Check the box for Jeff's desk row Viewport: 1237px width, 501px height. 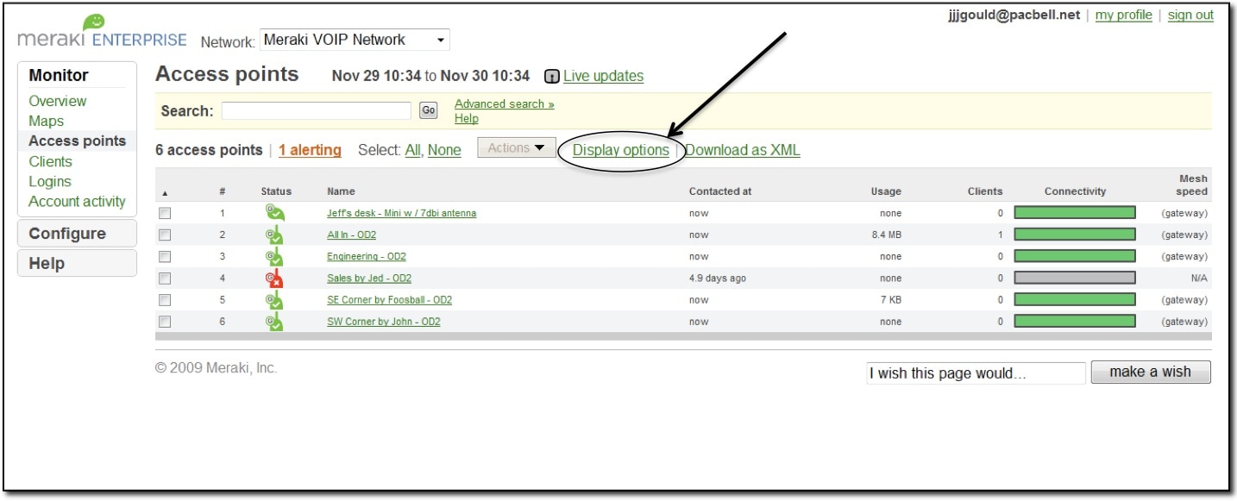point(165,213)
